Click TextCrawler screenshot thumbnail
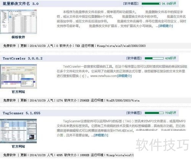Image resolution: width=191 pixels, height=159 pixels. tap(18, 76)
